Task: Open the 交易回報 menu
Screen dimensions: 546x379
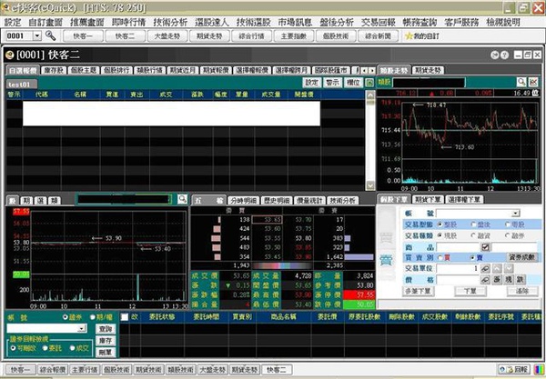Action: [x=379, y=22]
